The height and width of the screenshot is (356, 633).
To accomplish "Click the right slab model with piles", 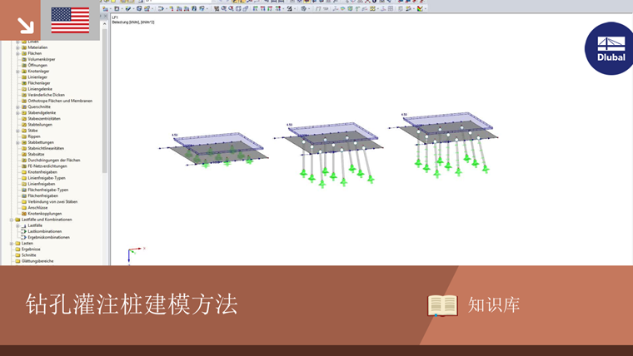I will click(x=444, y=145).
